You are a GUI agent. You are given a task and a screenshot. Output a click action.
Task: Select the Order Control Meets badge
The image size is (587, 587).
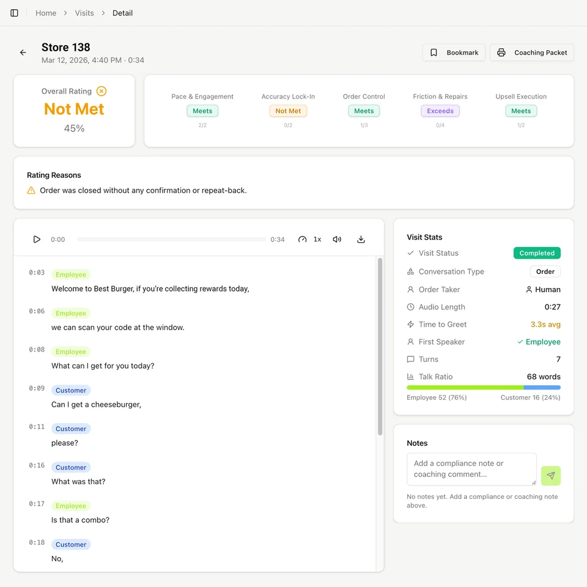click(364, 111)
